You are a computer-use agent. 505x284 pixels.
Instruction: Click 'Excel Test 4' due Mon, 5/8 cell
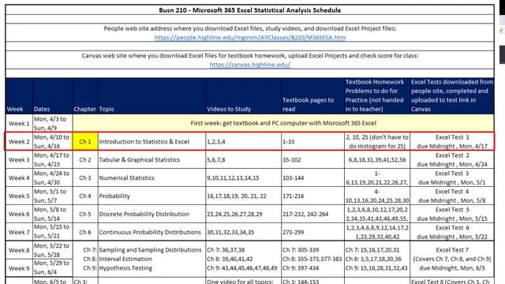[x=452, y=196]
